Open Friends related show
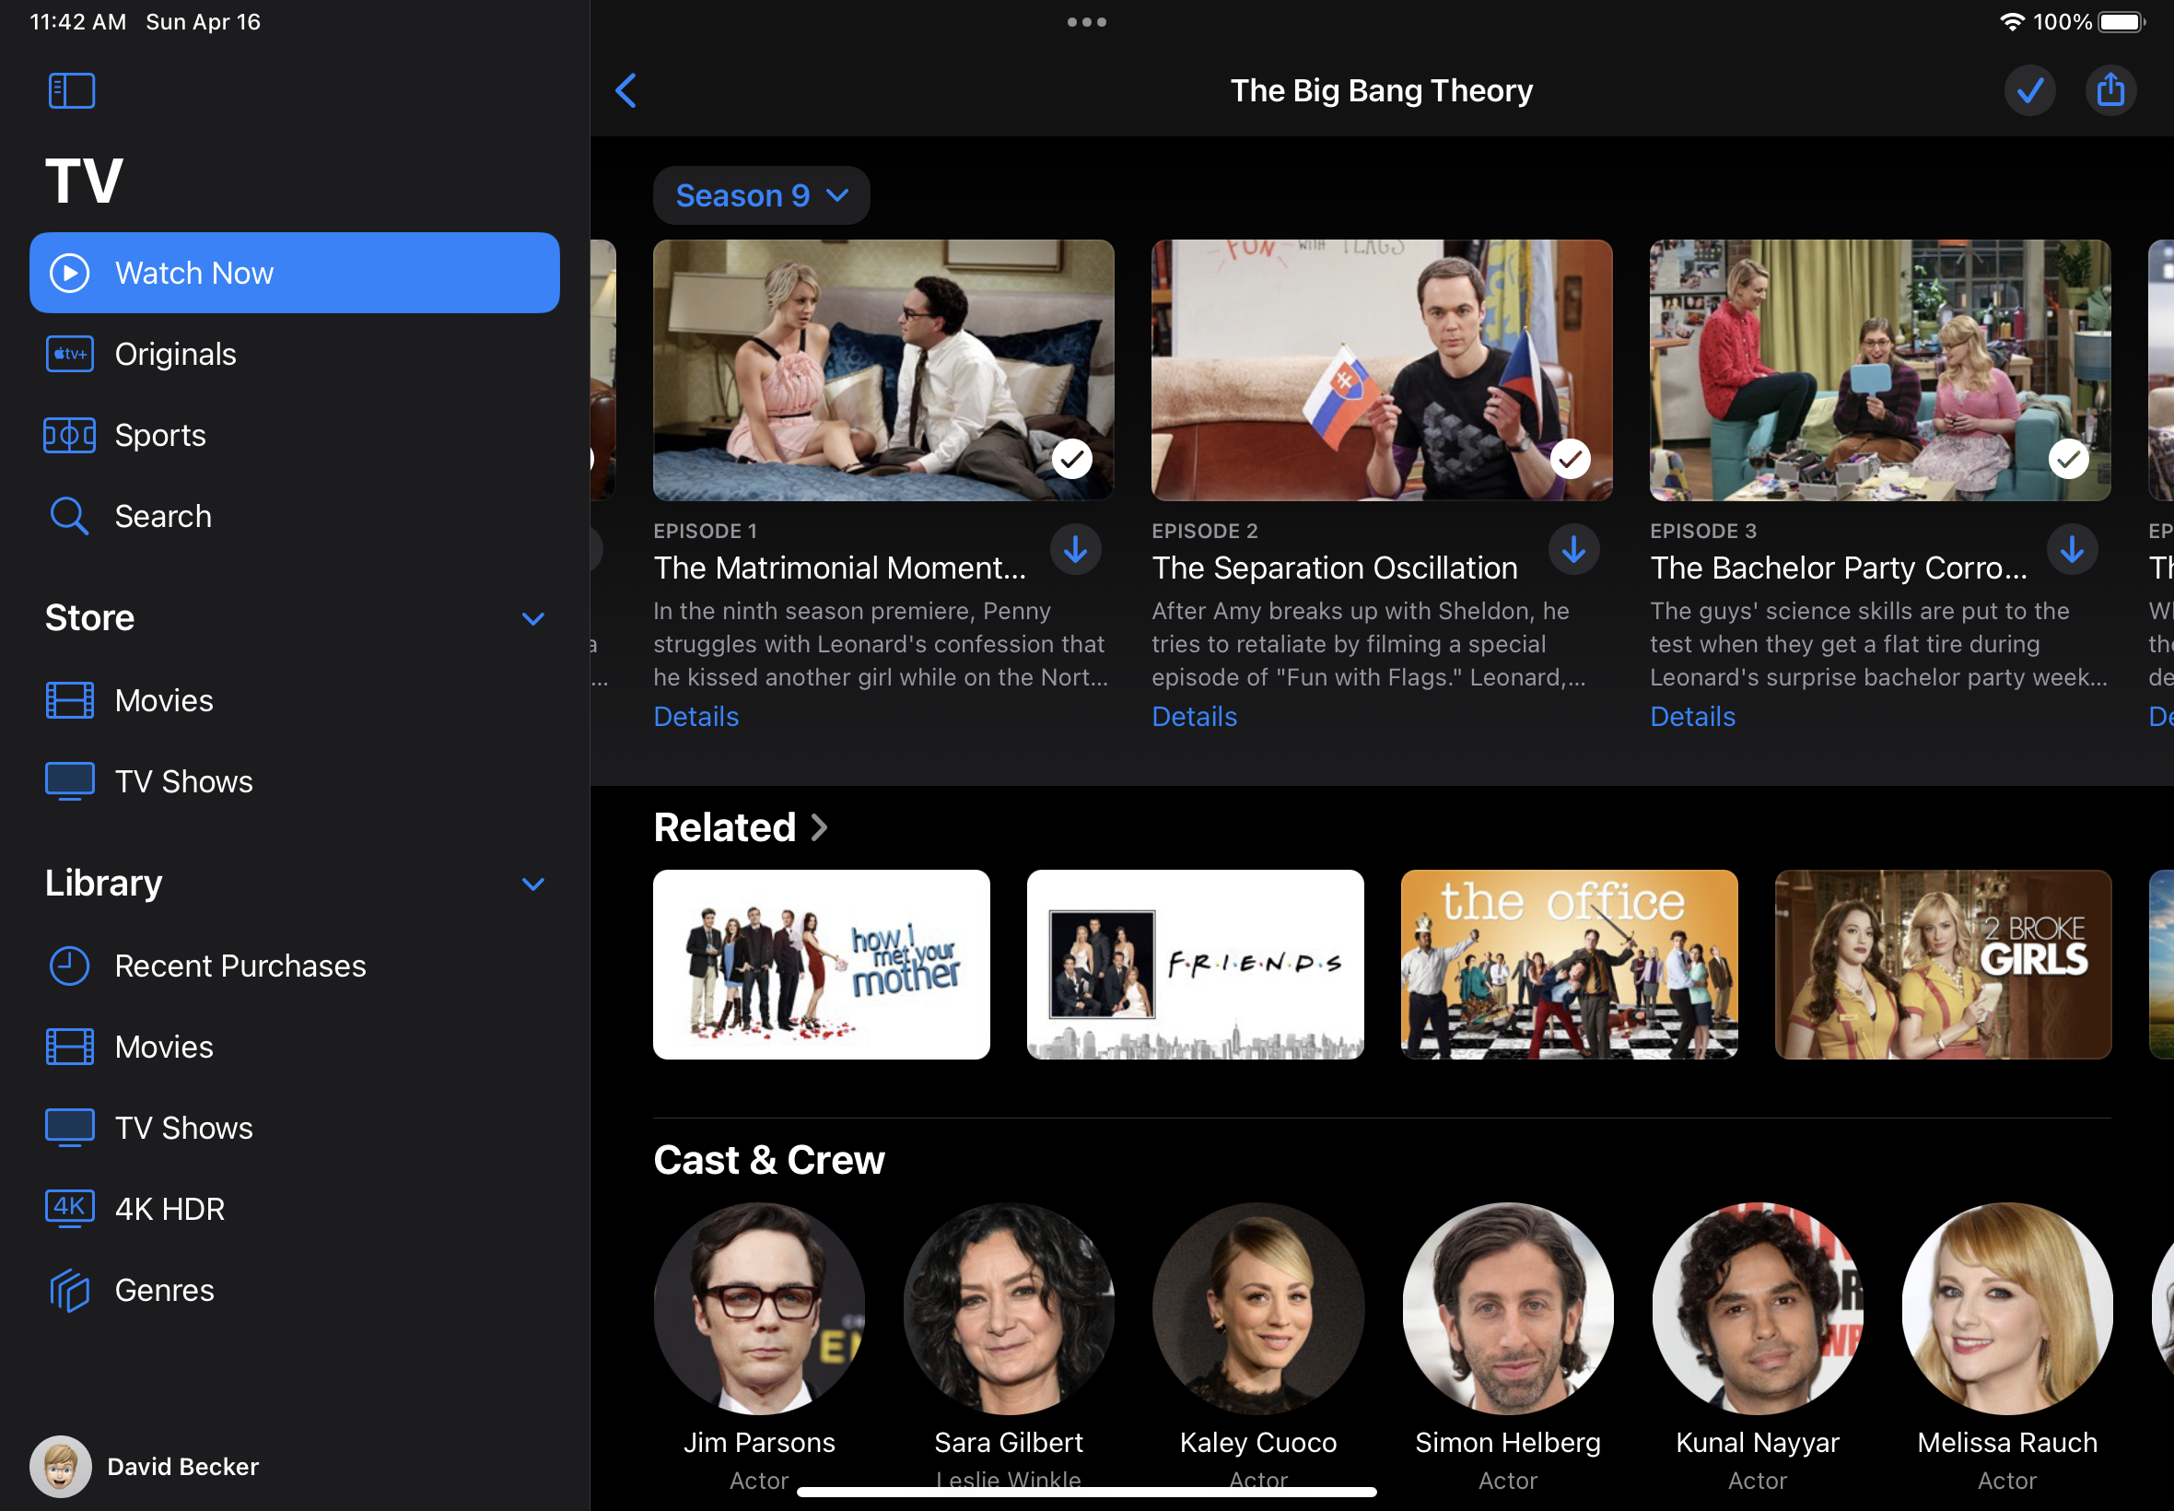The height and width of the screenshot is (1511, 2174). [1196, 965]
